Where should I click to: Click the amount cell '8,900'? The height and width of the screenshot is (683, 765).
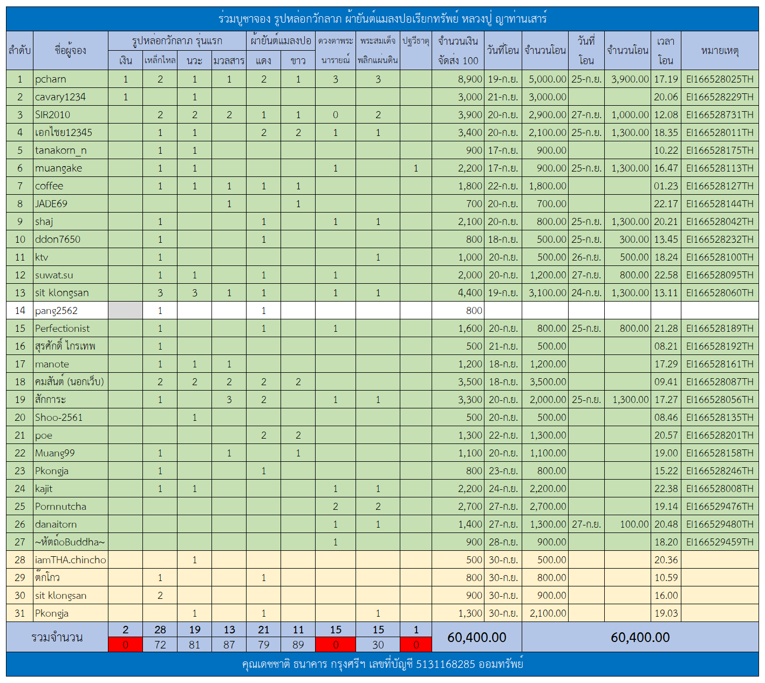coord(458,79)
